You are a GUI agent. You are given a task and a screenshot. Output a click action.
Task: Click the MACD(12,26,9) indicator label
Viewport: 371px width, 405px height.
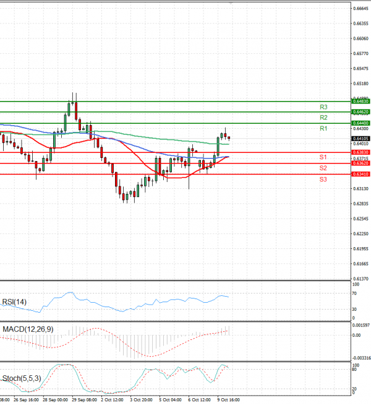coord(28,329)
